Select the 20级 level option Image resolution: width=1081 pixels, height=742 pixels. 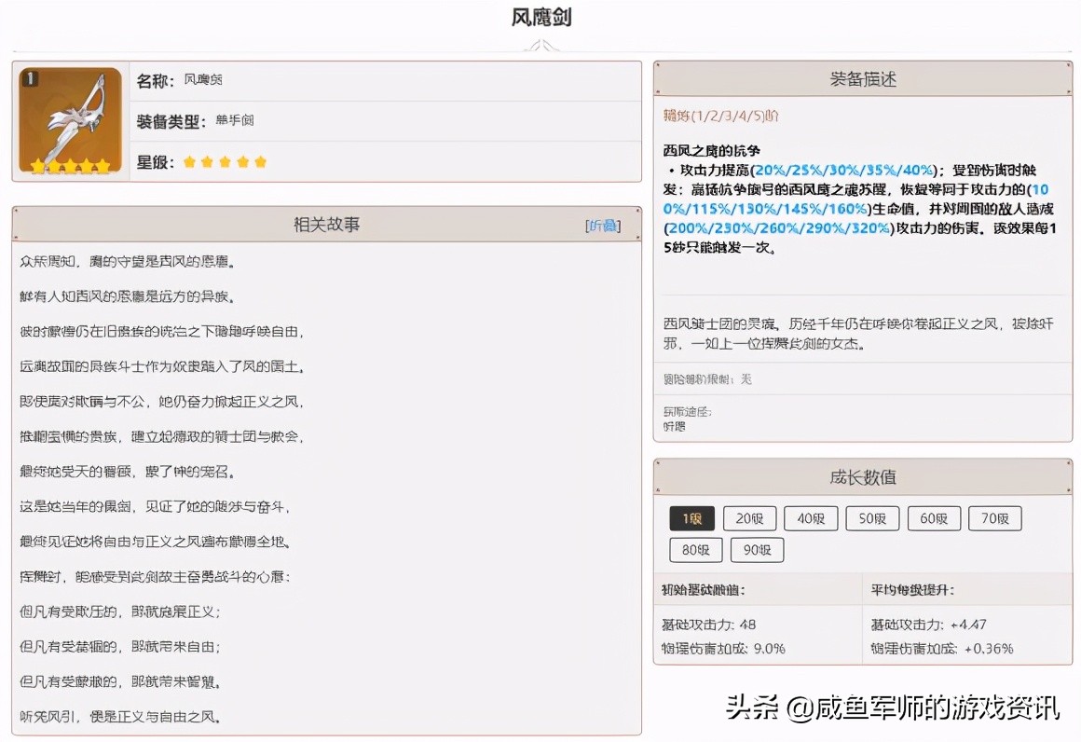(x=749, y=518)
